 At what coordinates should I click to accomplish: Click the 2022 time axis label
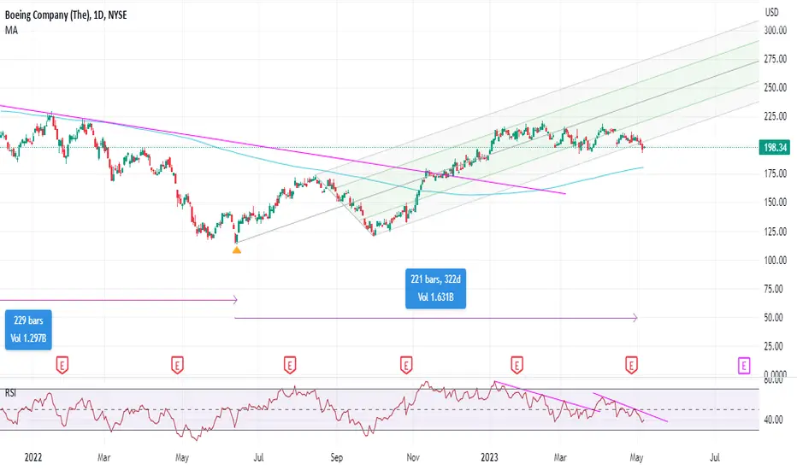33,457
